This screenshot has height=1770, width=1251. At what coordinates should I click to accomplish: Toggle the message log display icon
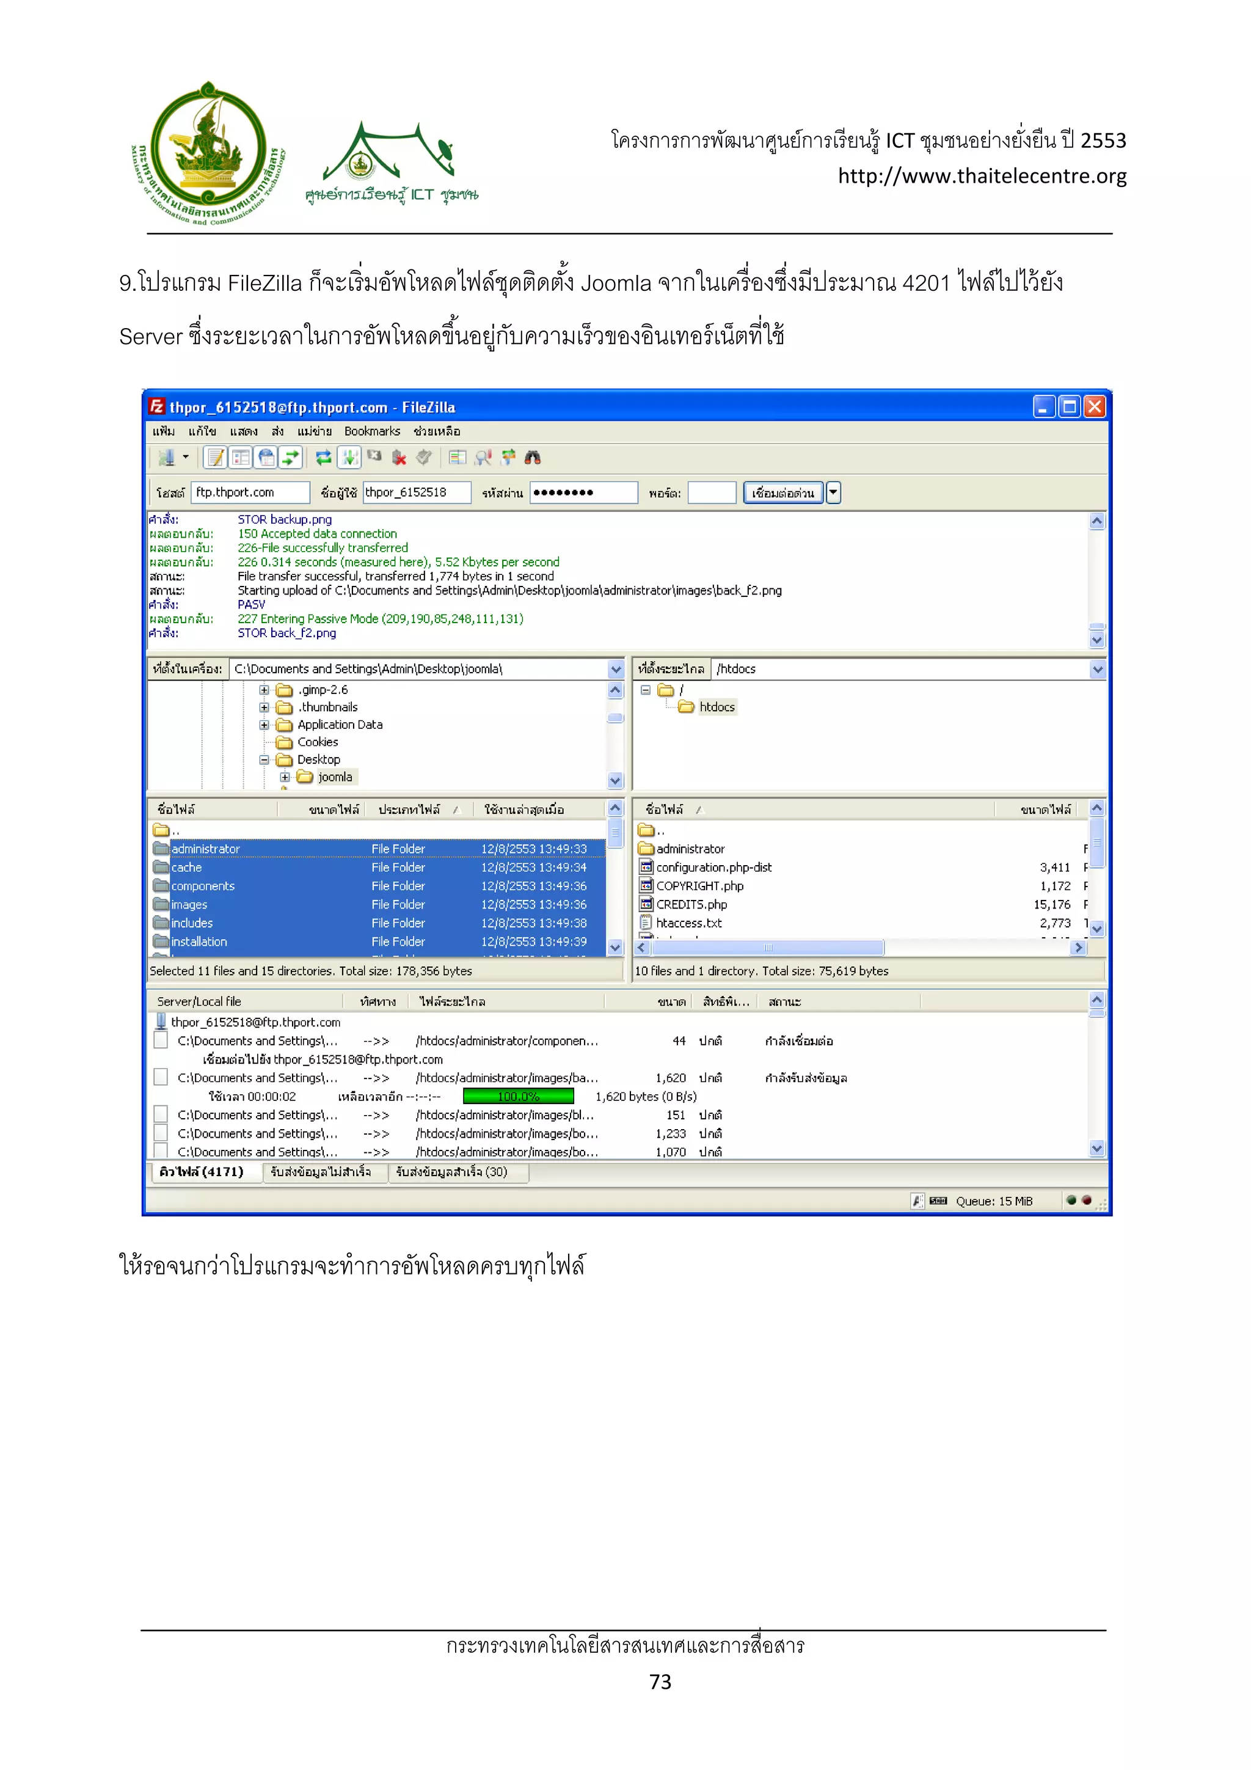pyautogui.click(x=215, y=458)
